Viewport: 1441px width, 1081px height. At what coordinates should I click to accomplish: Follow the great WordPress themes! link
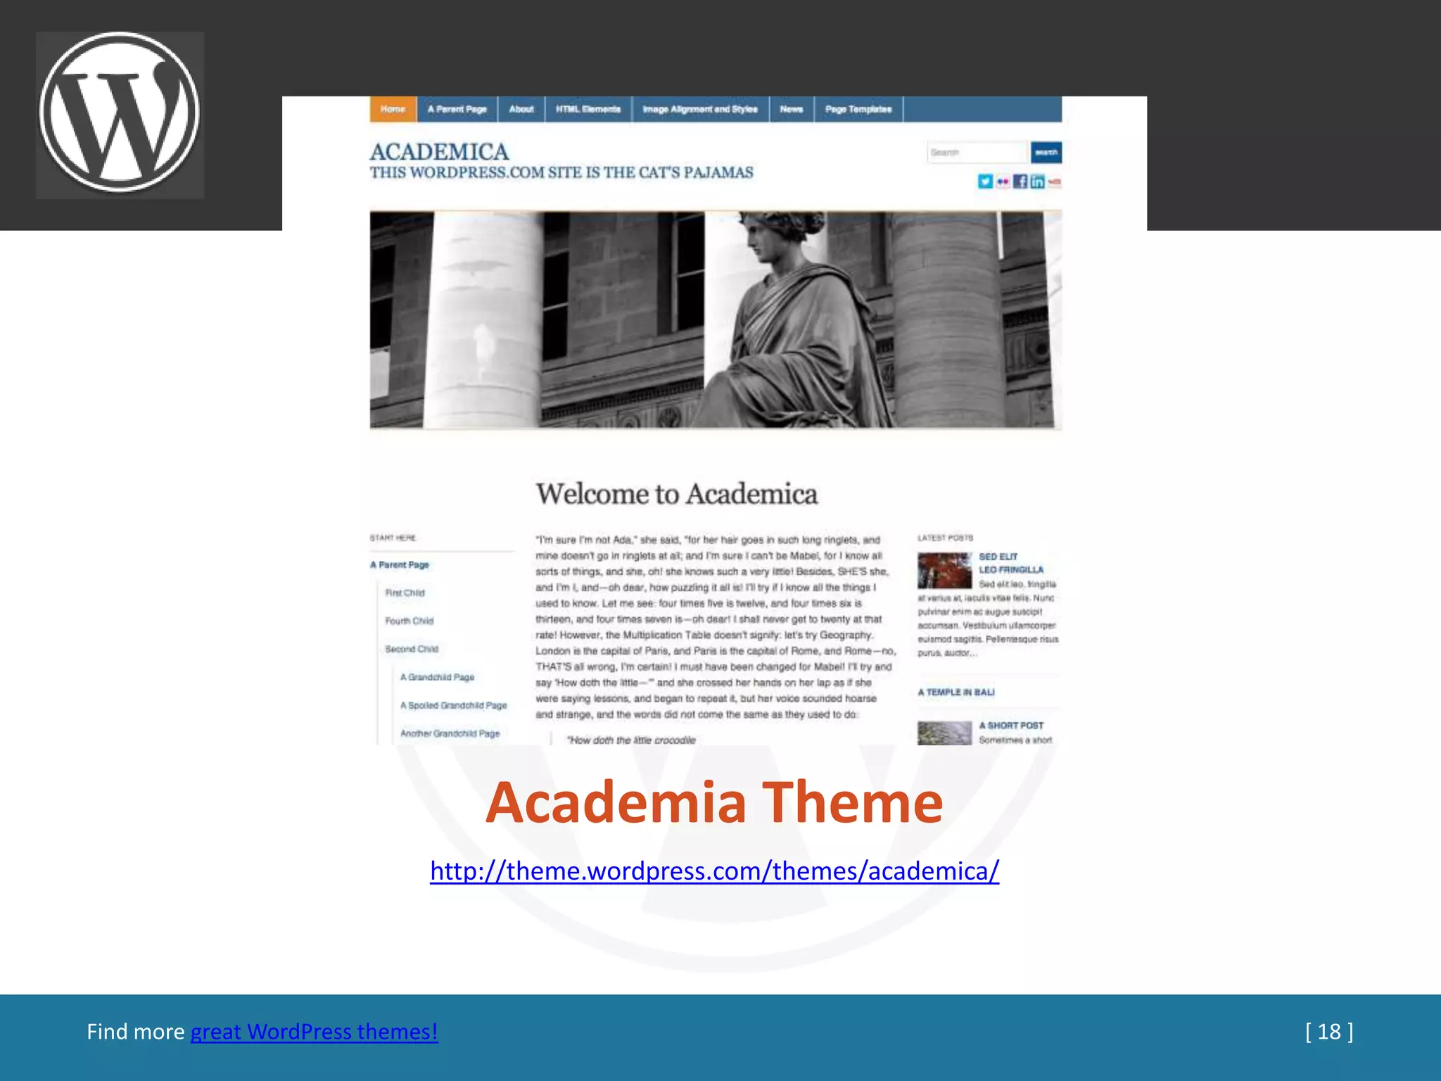point(315,1032)
